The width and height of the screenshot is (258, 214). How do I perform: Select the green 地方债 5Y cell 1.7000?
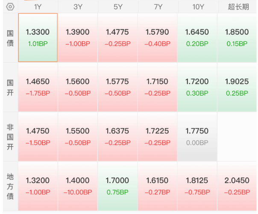[117, 186]
